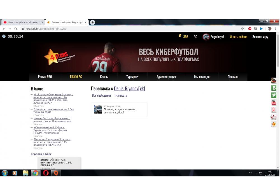Screen dimensions: 280x196
Task: Open Opera browser from taskbar
Action: [46, 173]
